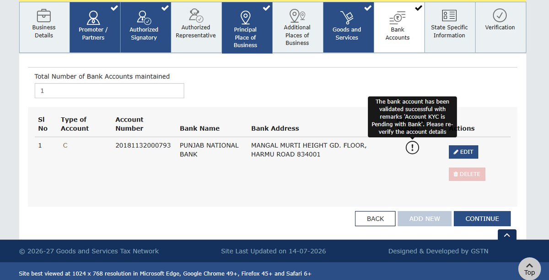
Task: Click the BACK button
Action: coord(375,219)
